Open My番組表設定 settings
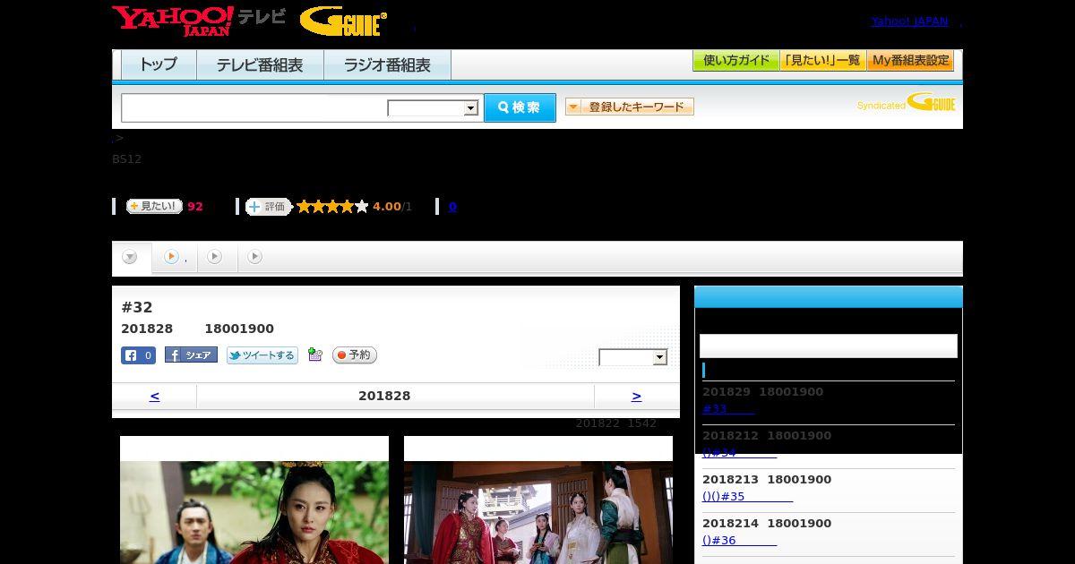 (x=910, y=61)
